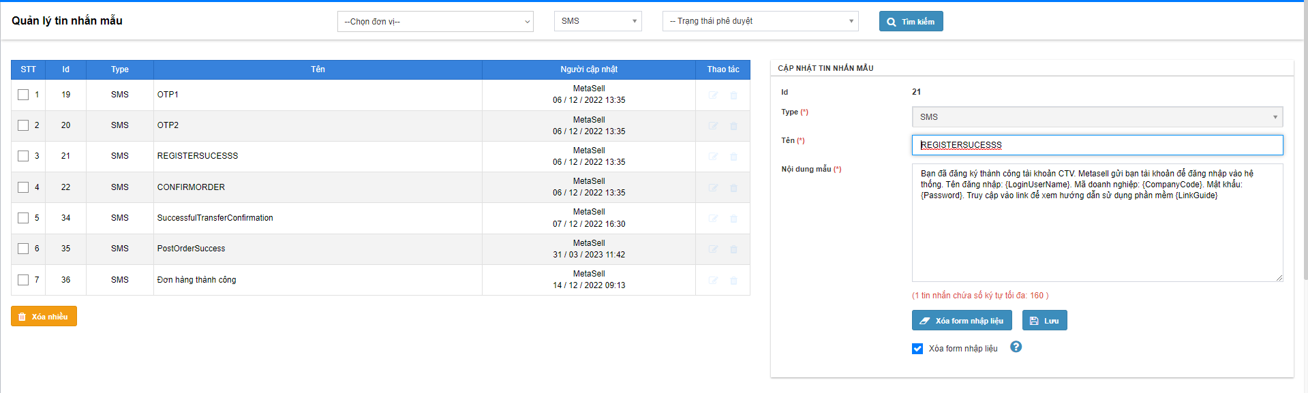1308x393 pixels.
Task: Expand the Trạng thái phê duyệt dropdown
Action: (760, 21)
